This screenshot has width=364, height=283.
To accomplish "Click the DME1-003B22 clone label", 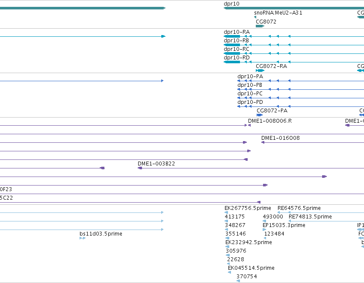I will (x=156, y=164).
